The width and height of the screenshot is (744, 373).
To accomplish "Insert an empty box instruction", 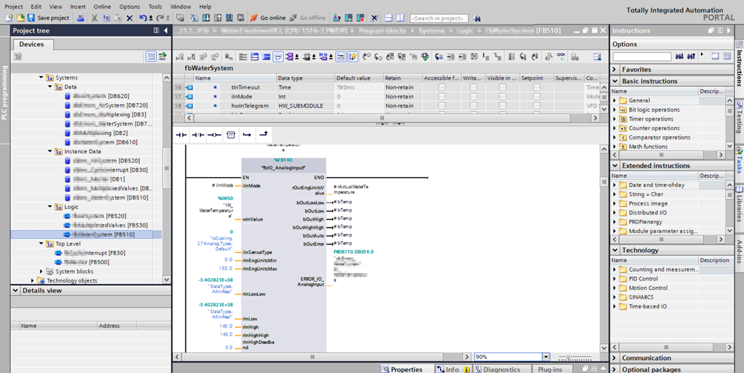I will pyautogui.click(x=230, y=135).
